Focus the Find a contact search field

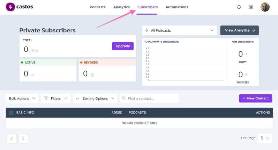tap(152, 98)
